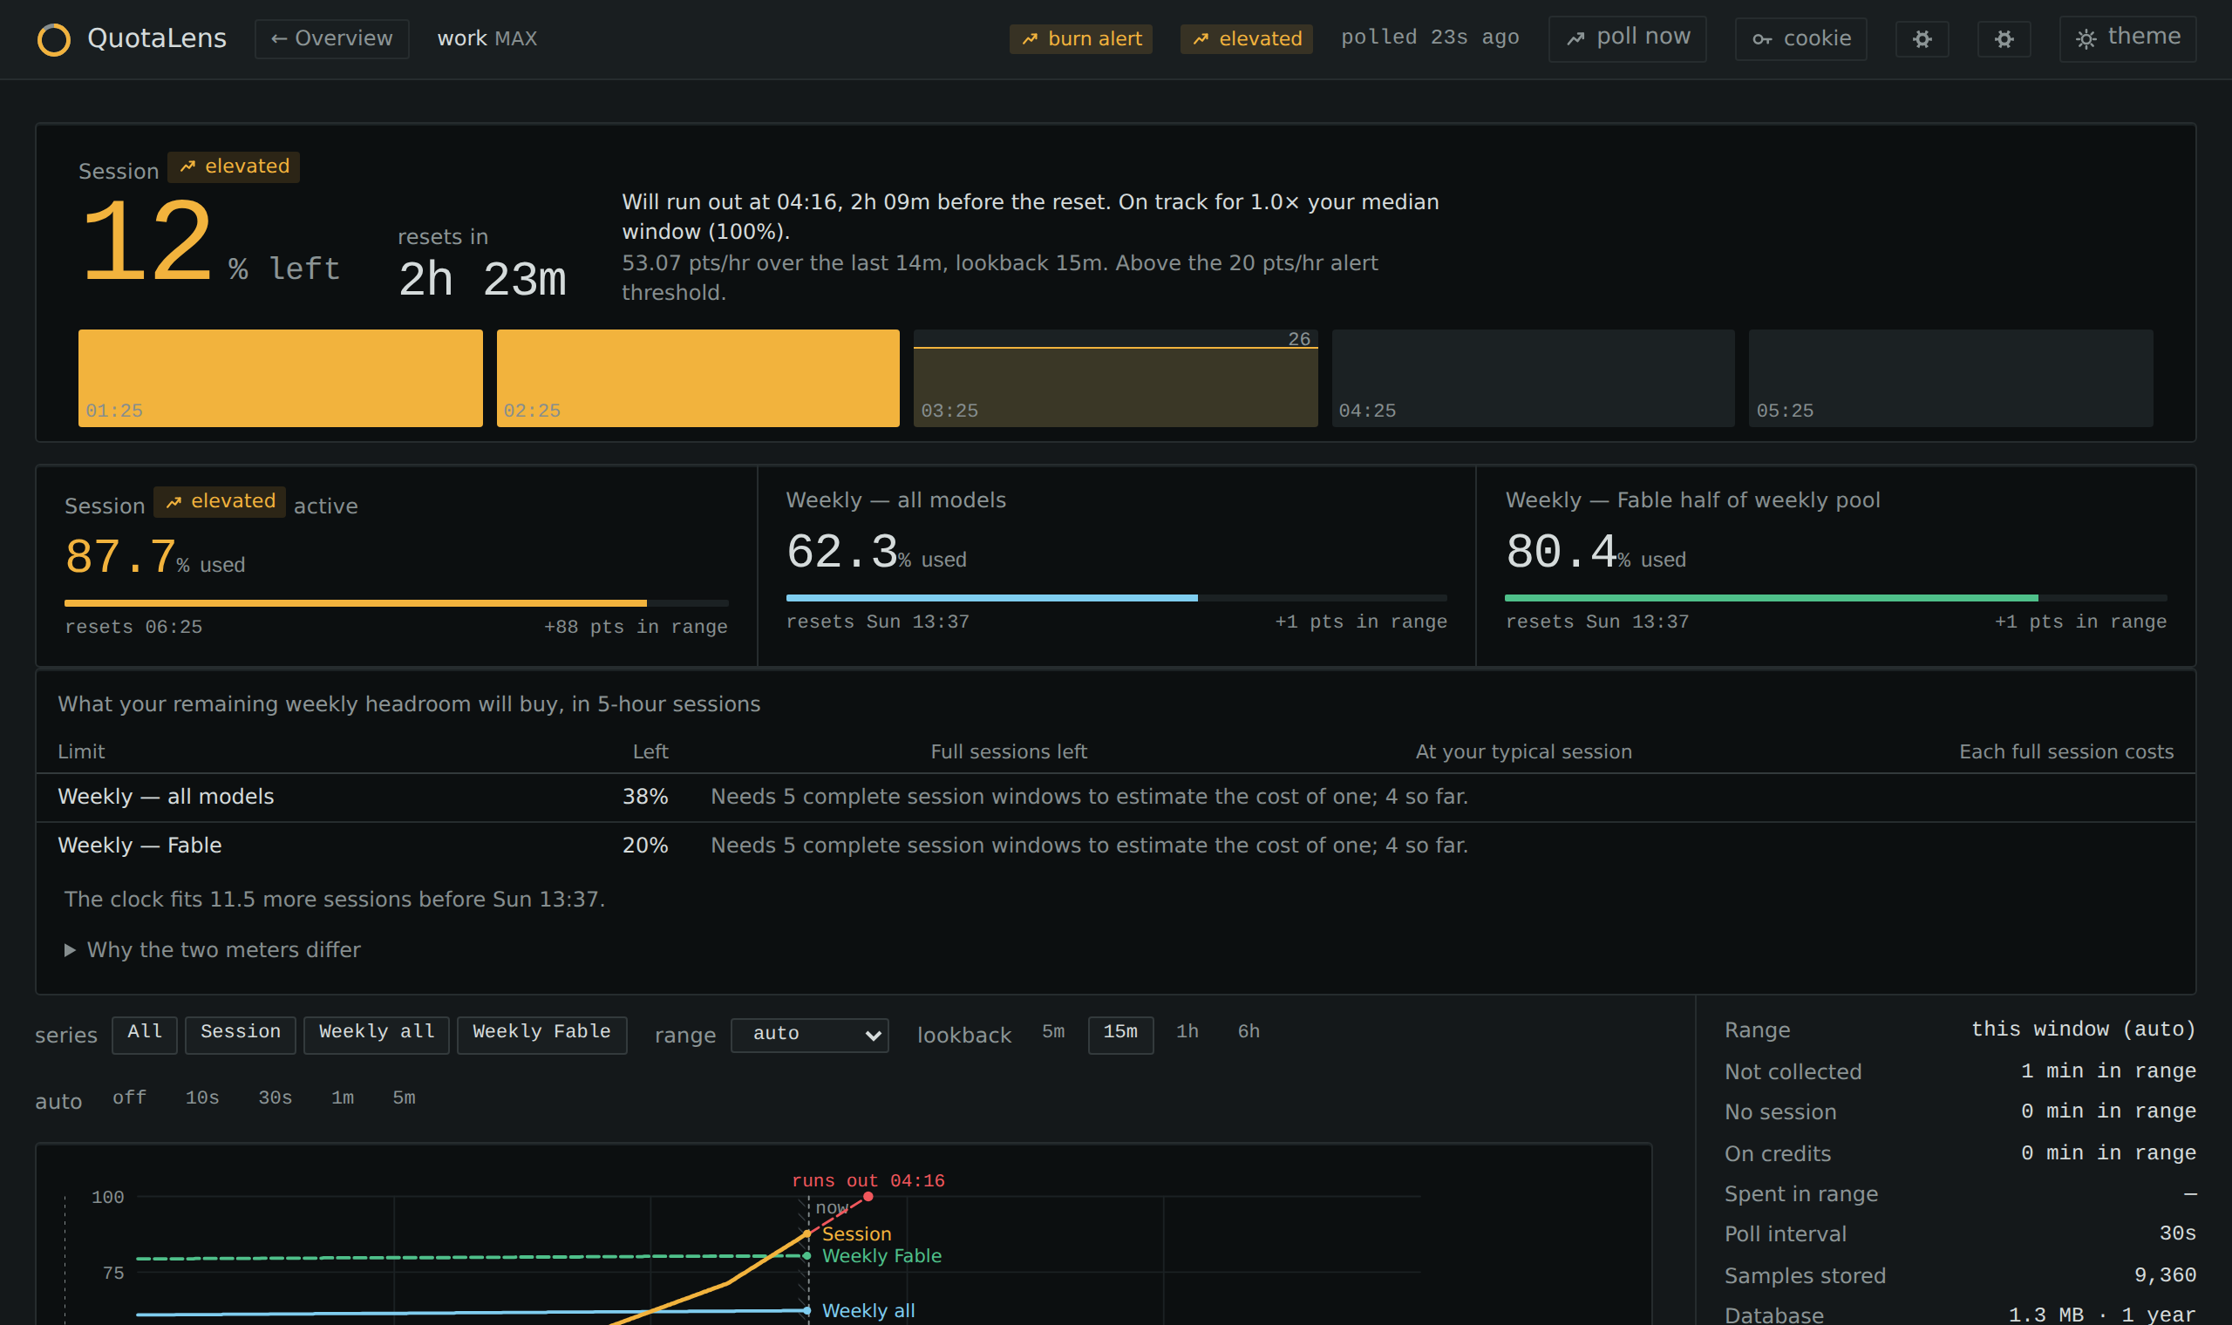The image size is (2232, 1325).
Task: Toggle the Weekly all series filter button
Action: pyautogui.click(x=377, y=1034)
